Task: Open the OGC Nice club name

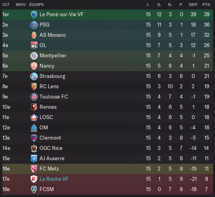Action: (x=51, y=148)
